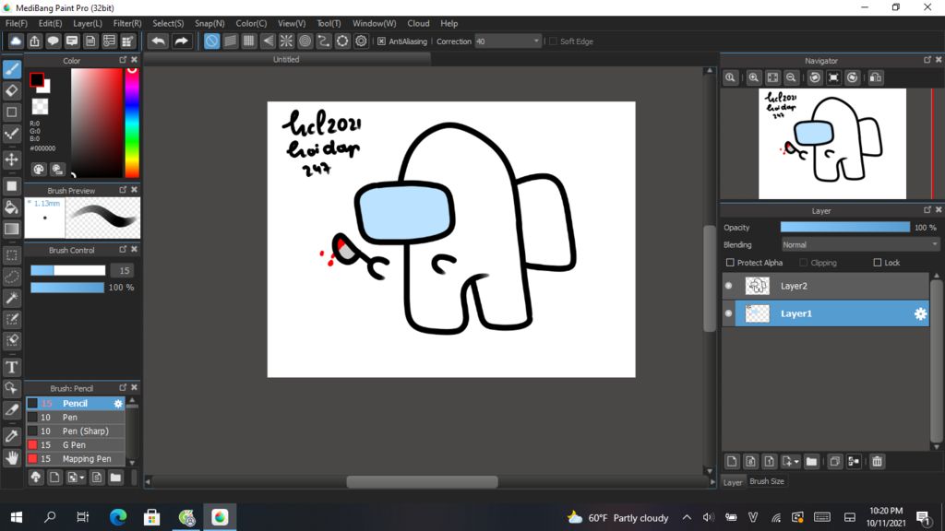This screenshot has width=945, height=531.
Task: Float the Color panel
Action: 123,60
